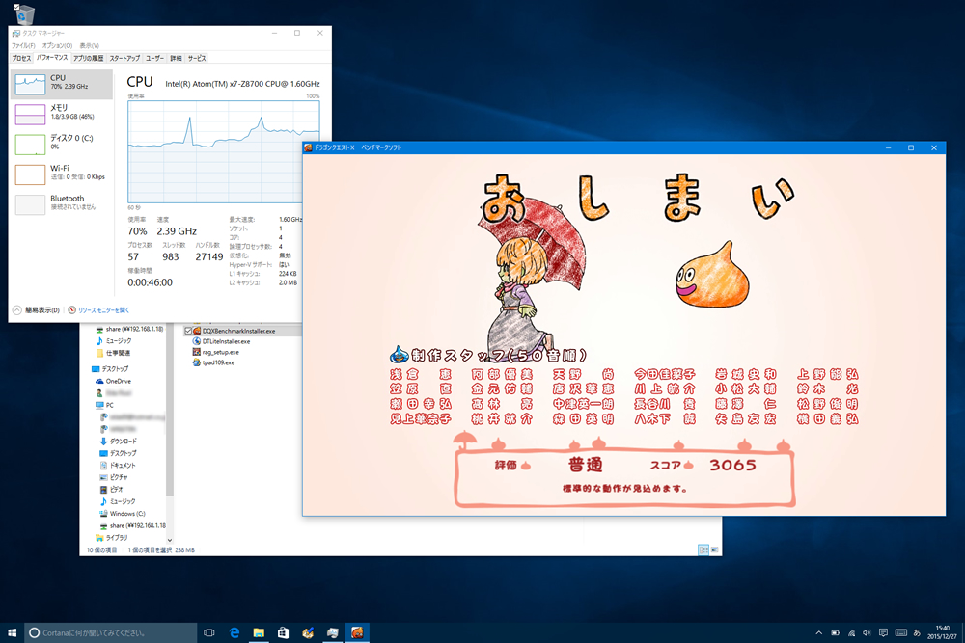This screenshot has width=965, height=643.
Task: Collapse Task Manager with 簡易表示(D)
Action: [x=37, y=310]
